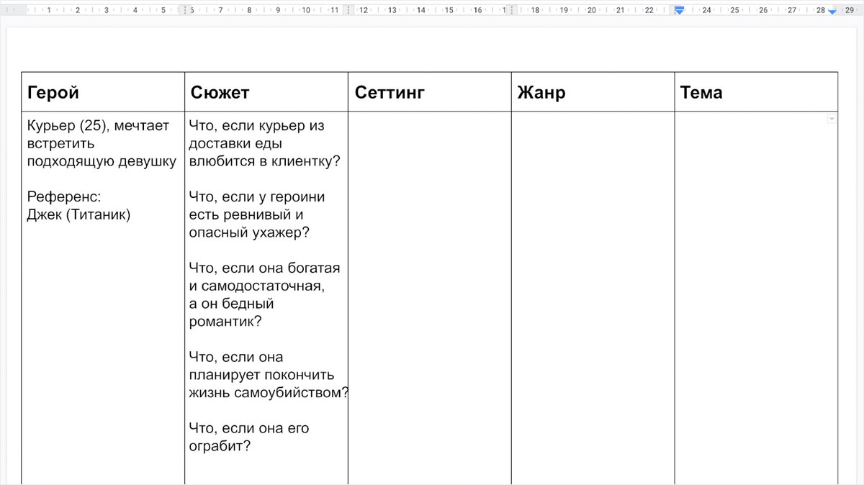Image resolution: width=864 pixels, height=485 pixels.
Task: Click the right indent marker on the ruler
Action: click(x=832, y=12)
